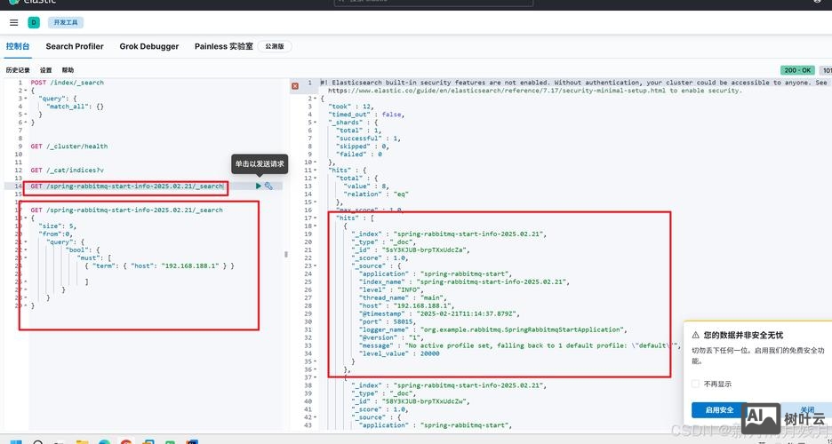This screenshot has width=832, height=444.
Task: Switch to the Search Profiler tab
Action: tap(75, 46)
